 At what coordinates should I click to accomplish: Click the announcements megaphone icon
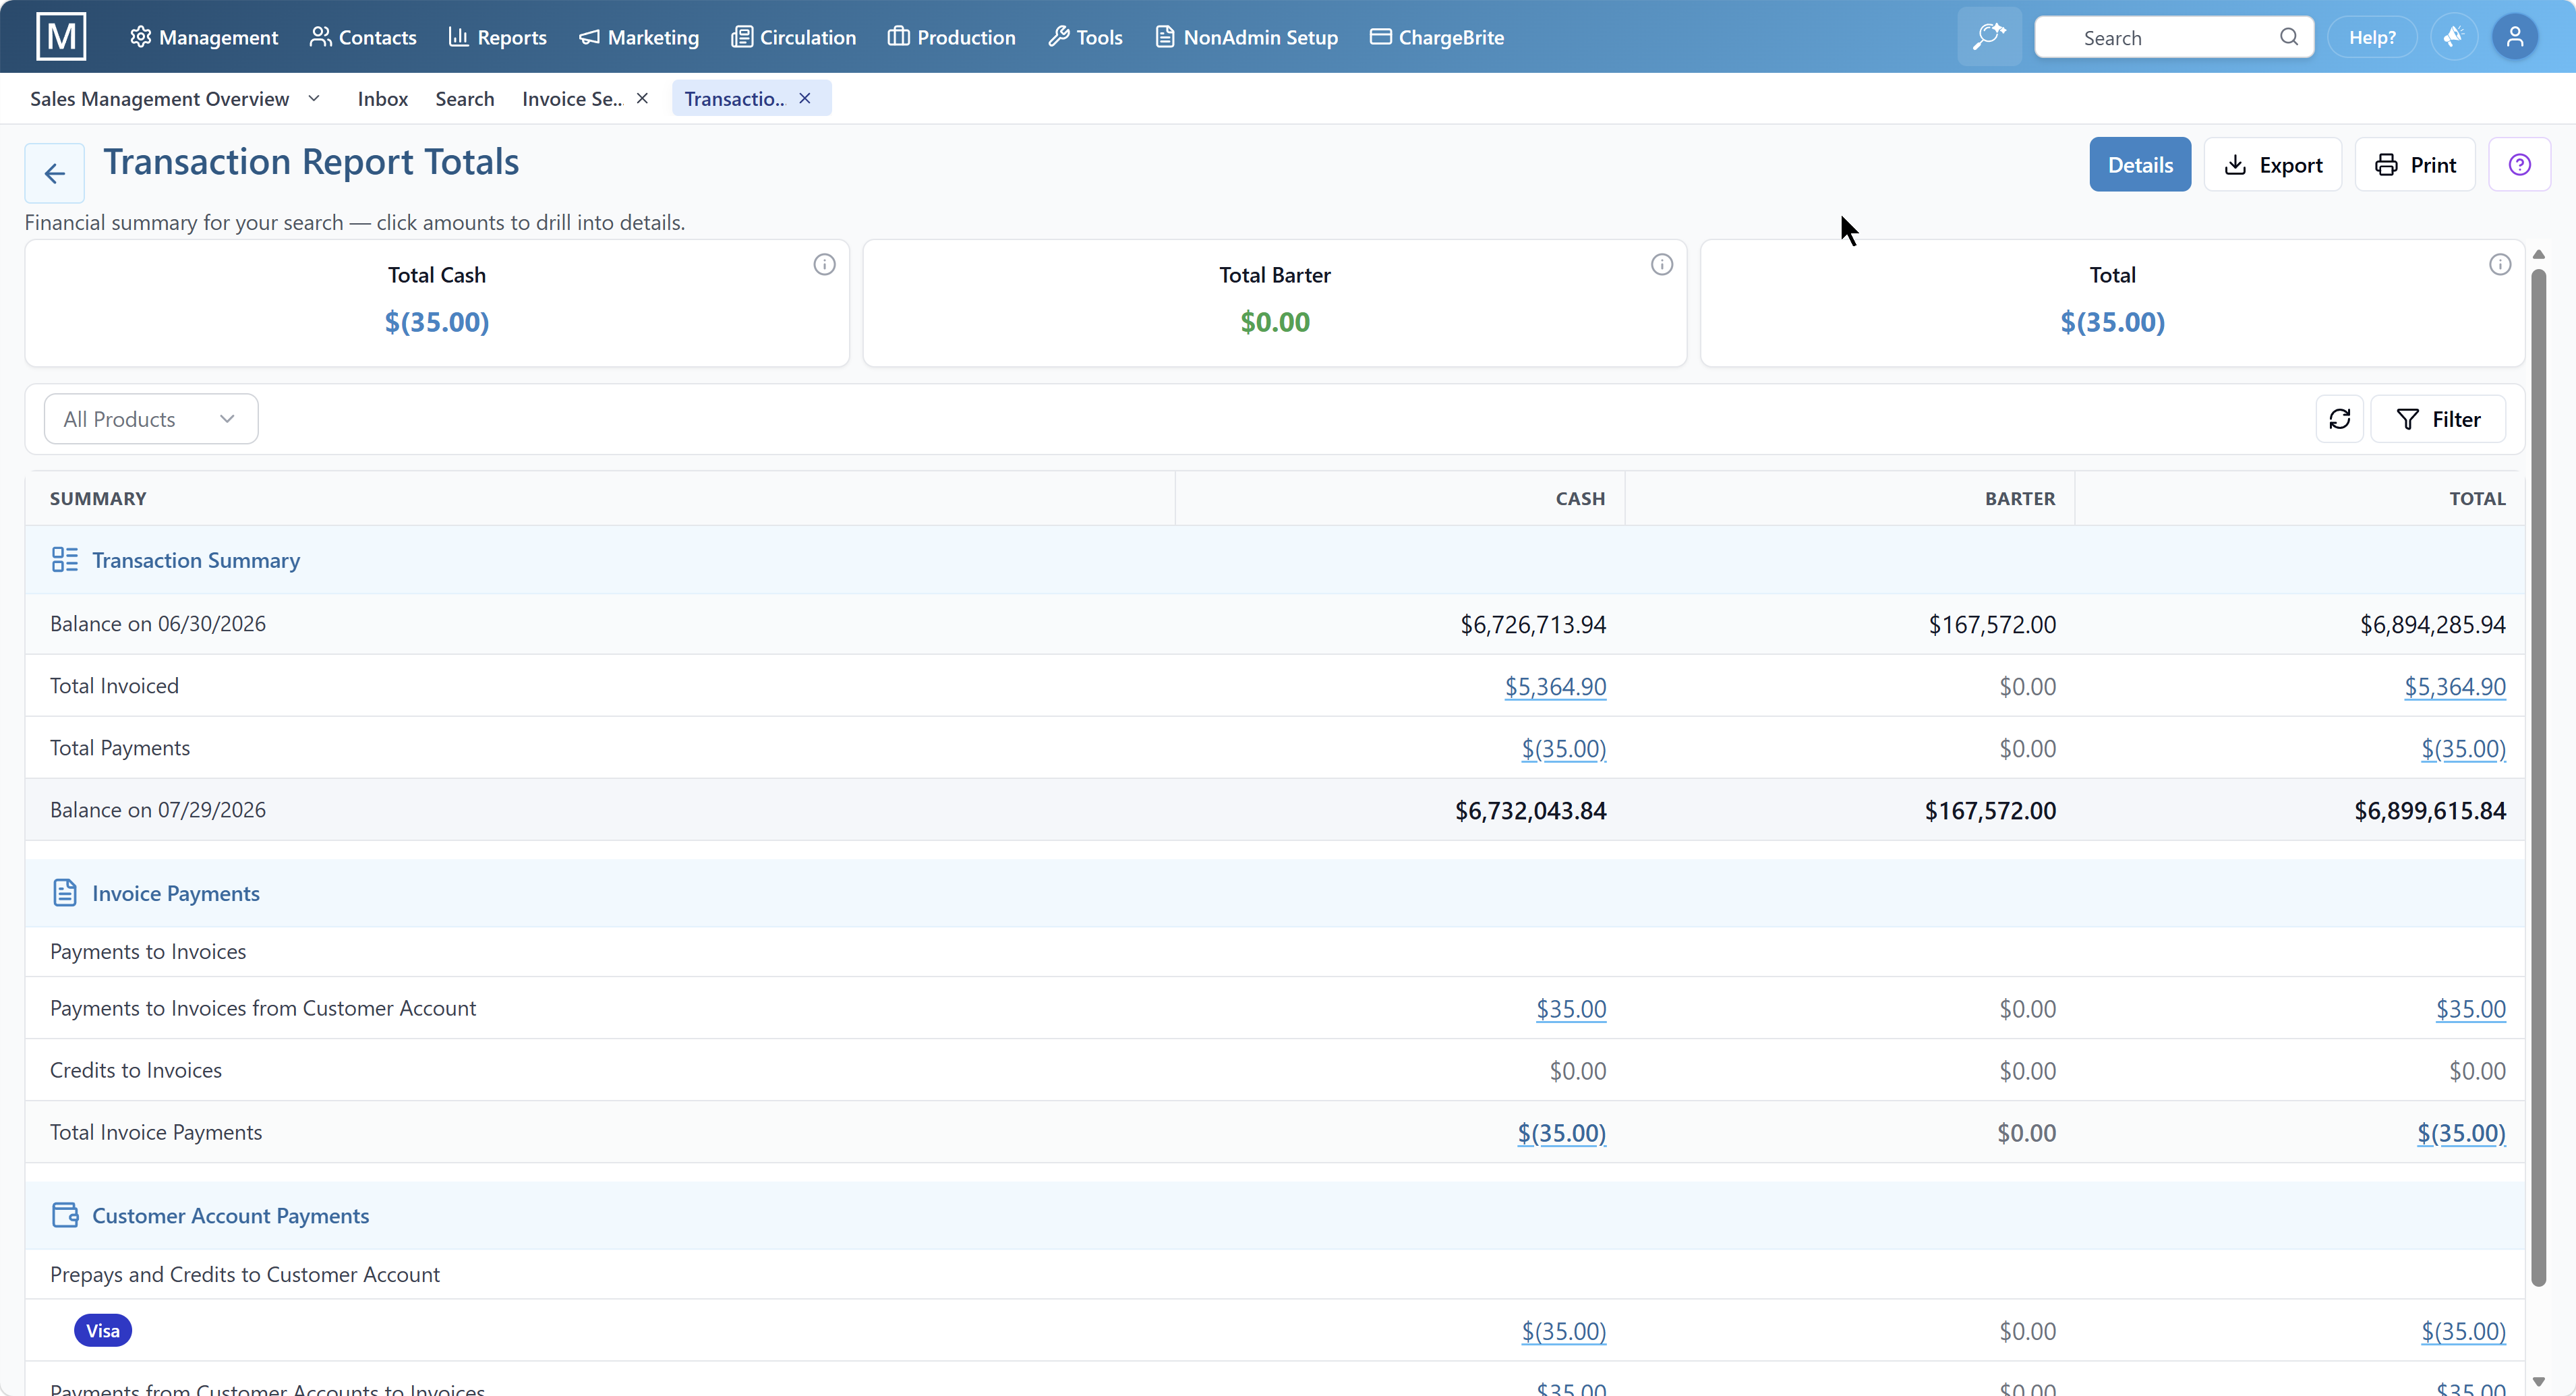[x=2453, y=37]
